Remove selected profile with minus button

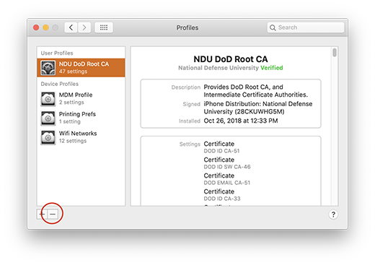(x=53, y=214)
